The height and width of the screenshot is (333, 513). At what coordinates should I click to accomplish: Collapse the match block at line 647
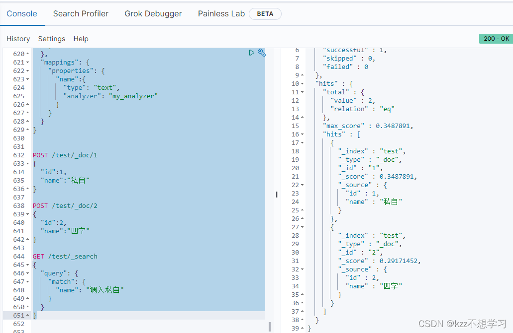(27, 282)
